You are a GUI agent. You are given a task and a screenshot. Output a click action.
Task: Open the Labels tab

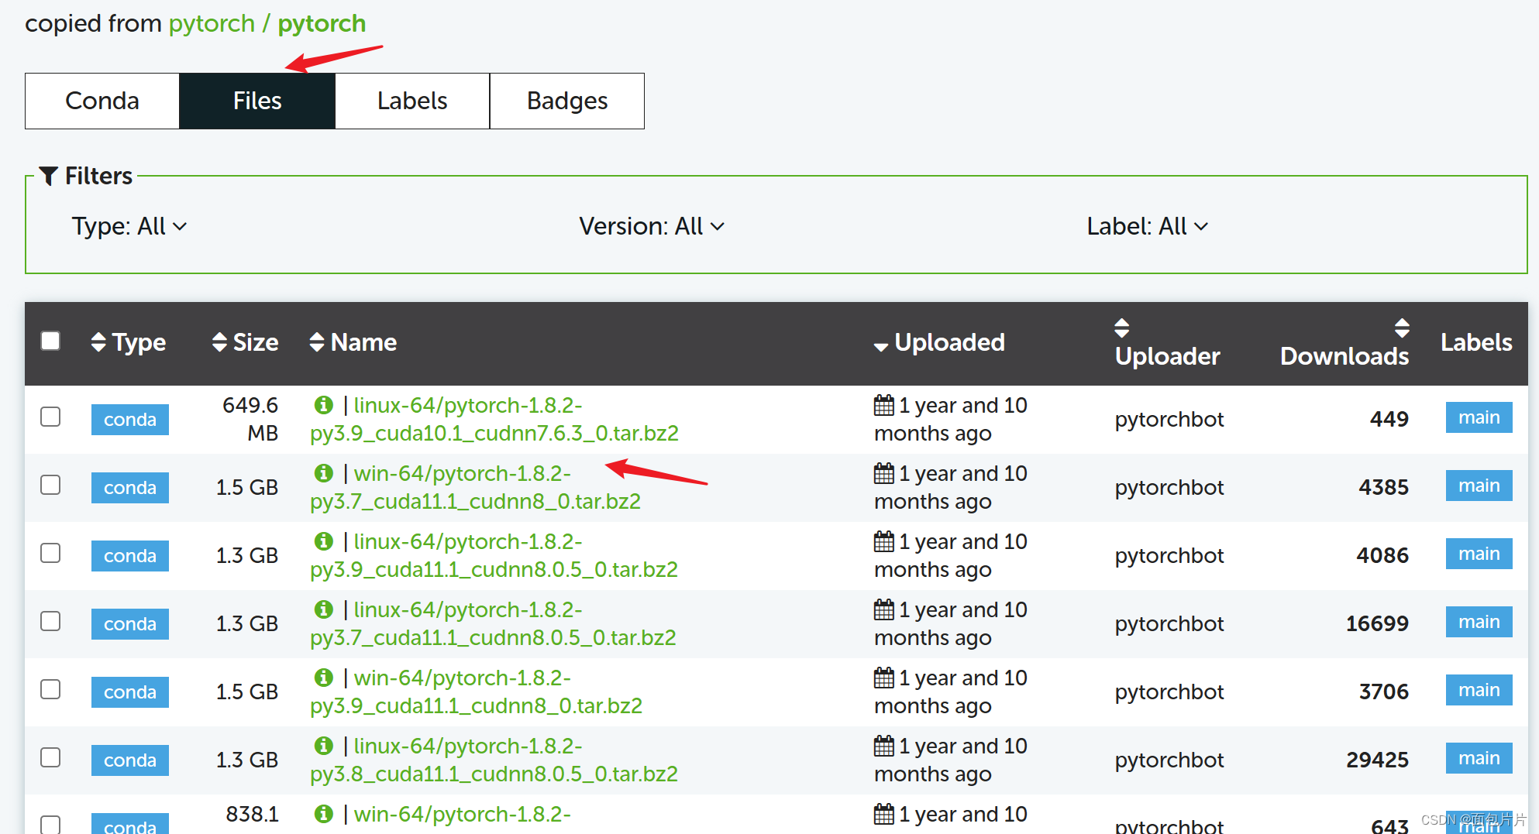pyautogui.click(x=412, y=101)
